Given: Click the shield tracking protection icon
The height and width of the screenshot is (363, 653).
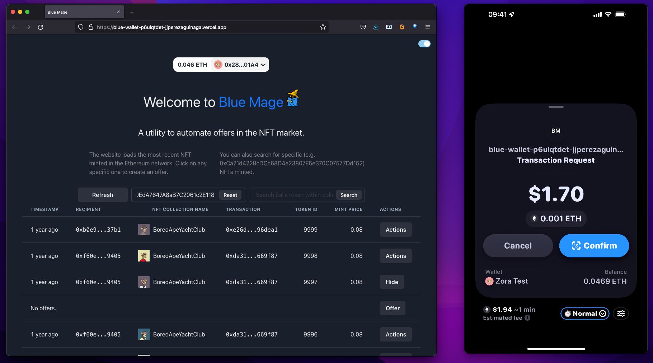Looking at the screenshot, I should coord(81,27).
